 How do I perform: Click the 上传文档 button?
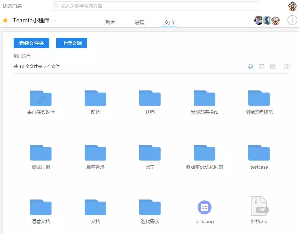(x=72, y=43)
